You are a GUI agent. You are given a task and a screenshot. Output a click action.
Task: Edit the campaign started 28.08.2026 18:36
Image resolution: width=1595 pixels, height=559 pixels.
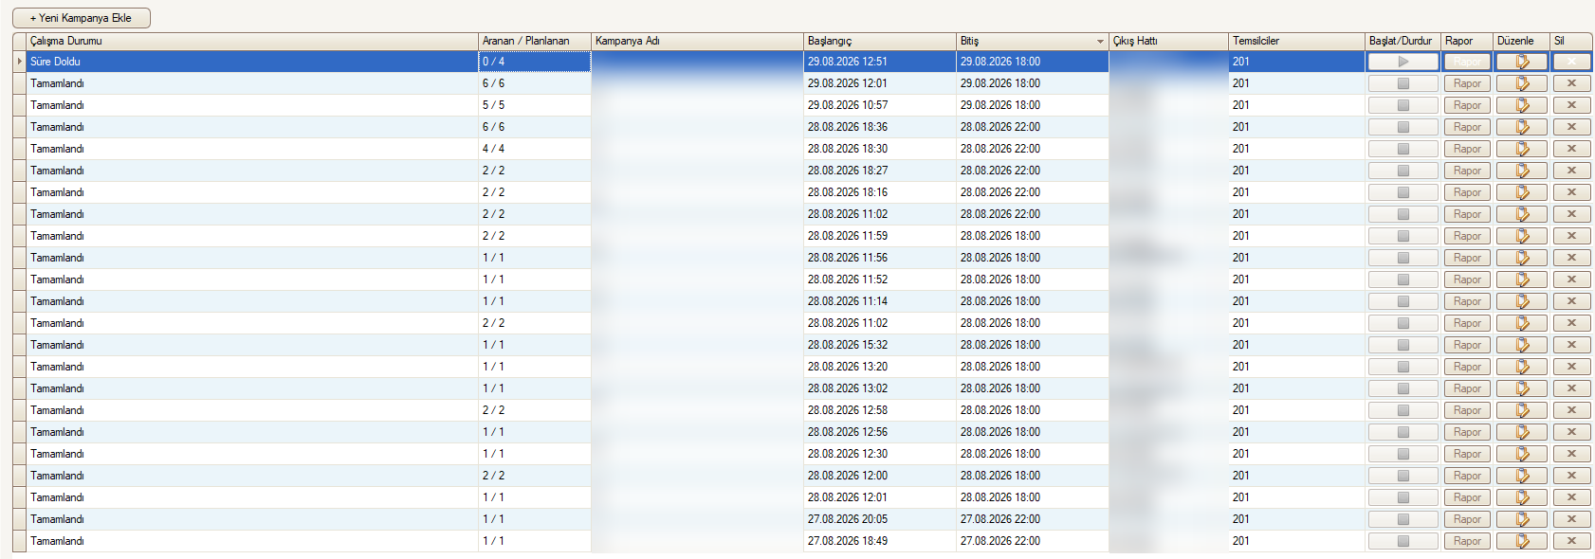click(x=1522, y=127)
